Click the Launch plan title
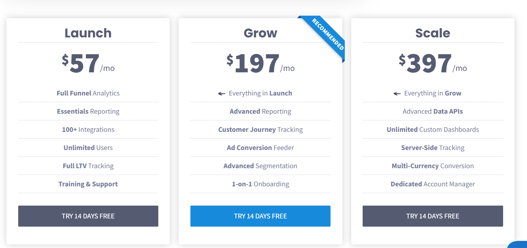This screenshot has height=248, width=527. tap(88, 33)
